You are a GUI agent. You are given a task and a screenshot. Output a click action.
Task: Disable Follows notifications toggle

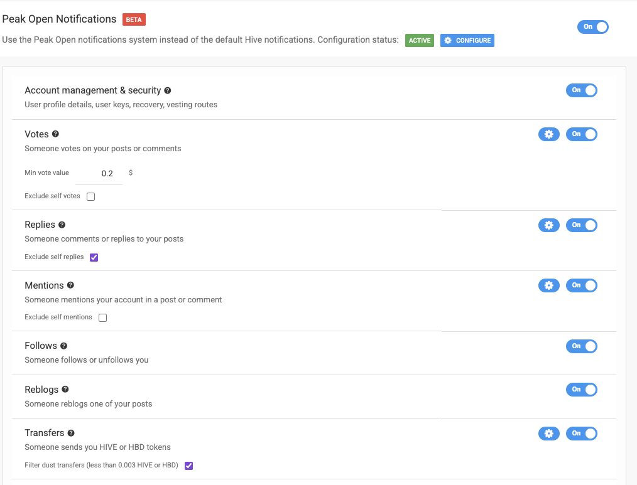(x=581, y=346)
